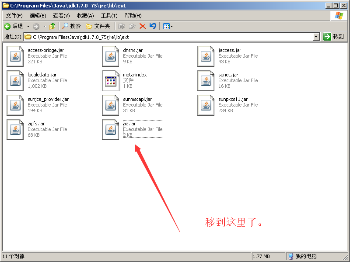Image resolution: width=350 pixels, height=262 pixels.
Task: Click the Back arrow icon
Action: click(7, 26)
